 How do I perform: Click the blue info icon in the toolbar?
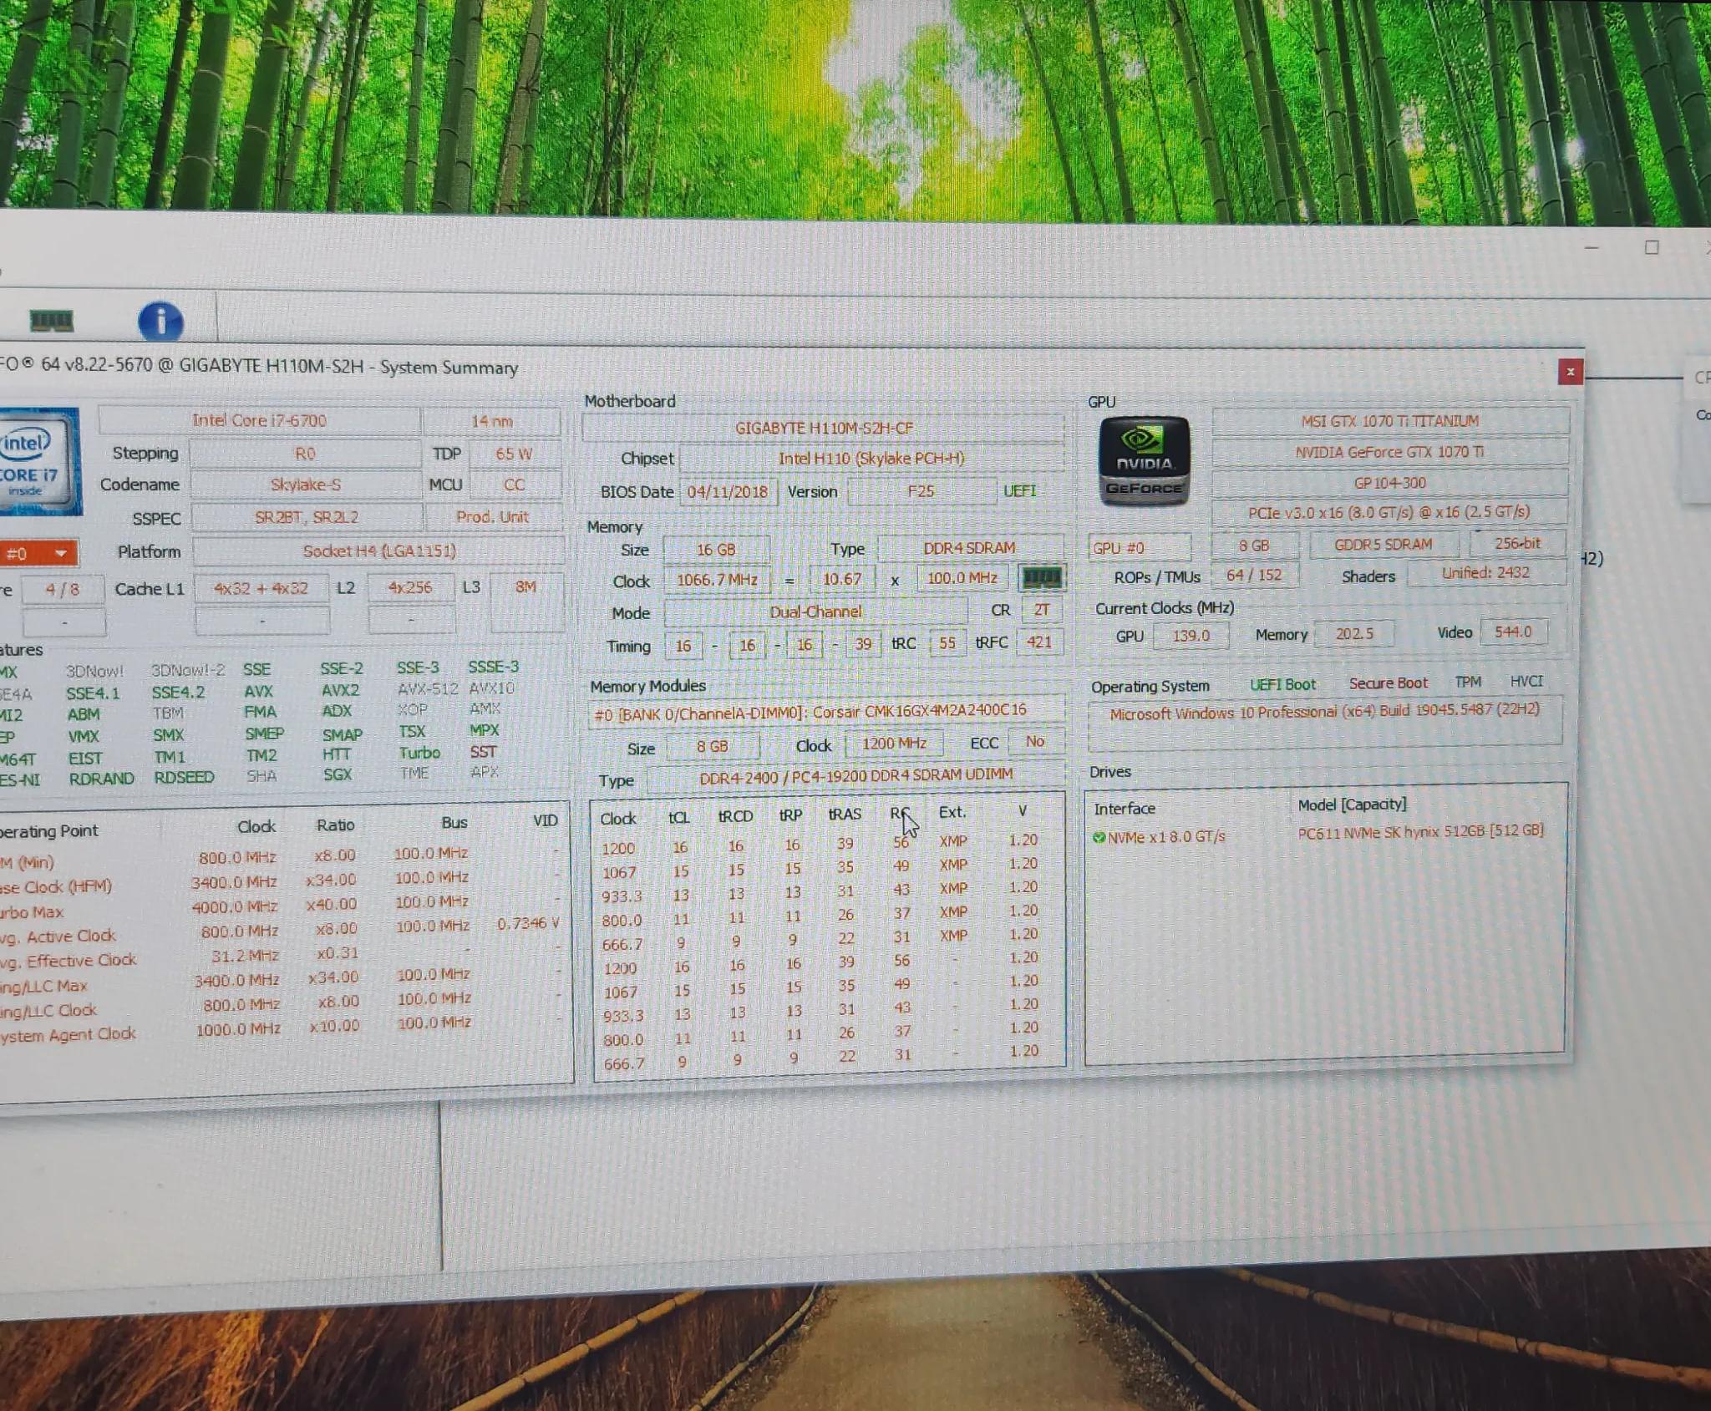pos(160,322)
